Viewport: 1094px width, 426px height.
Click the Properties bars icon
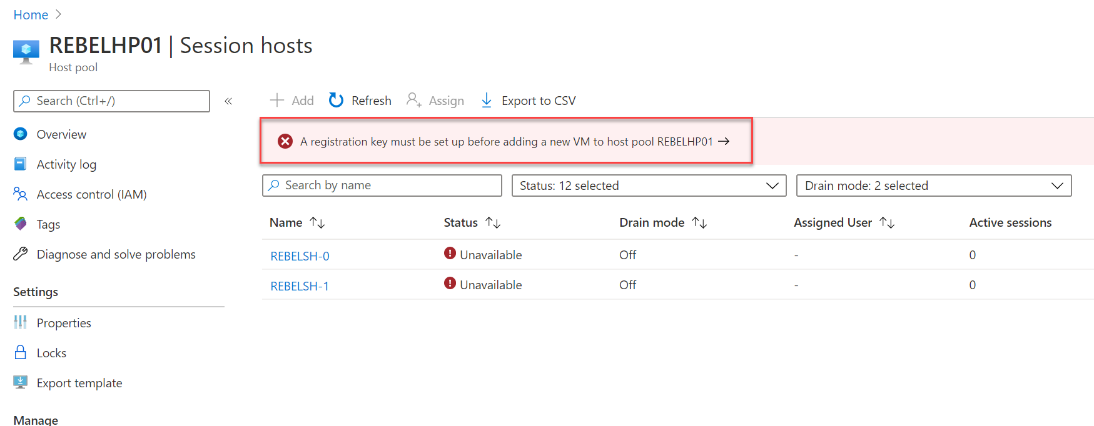click(x=21, y=322)
